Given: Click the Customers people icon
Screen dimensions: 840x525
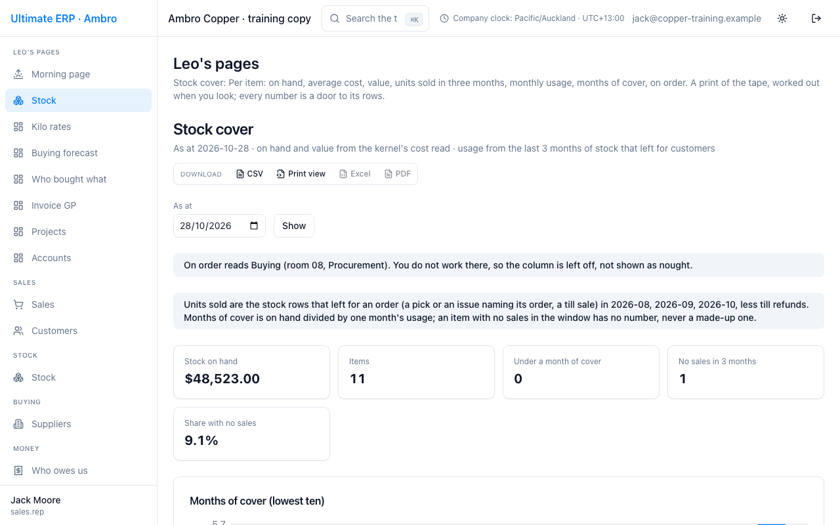Looking at the screenshot, I should pos(18,331).
